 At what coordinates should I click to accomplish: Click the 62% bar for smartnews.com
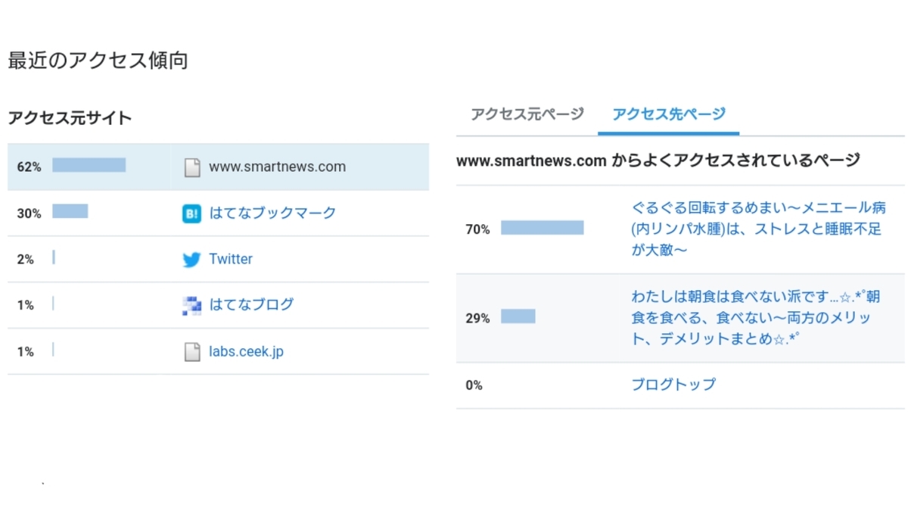(x=89, y=167)
